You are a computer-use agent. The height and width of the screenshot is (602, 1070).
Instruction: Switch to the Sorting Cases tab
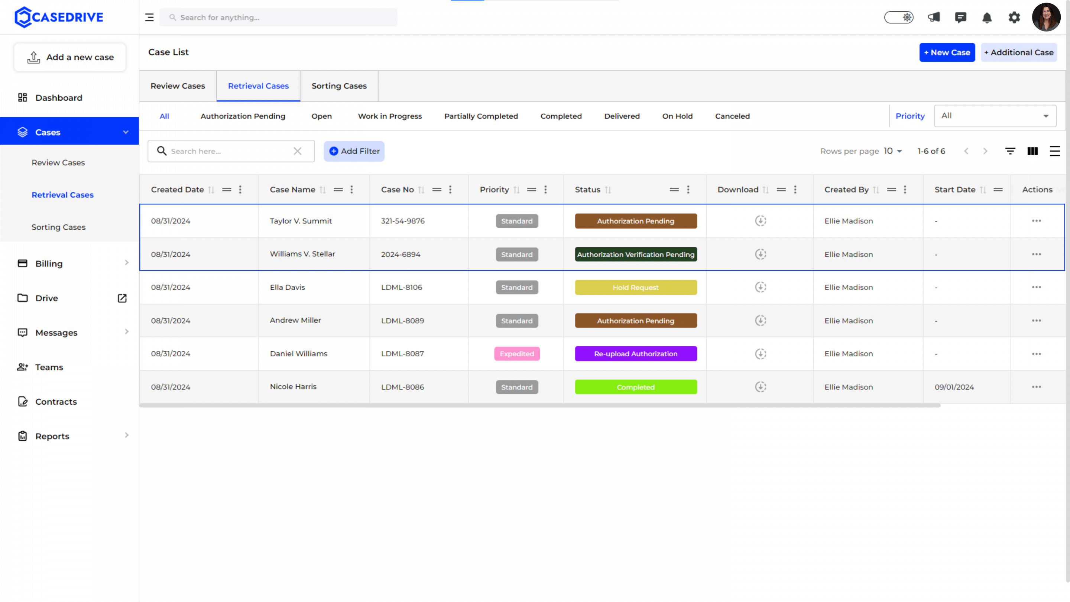tap(339, 86)
